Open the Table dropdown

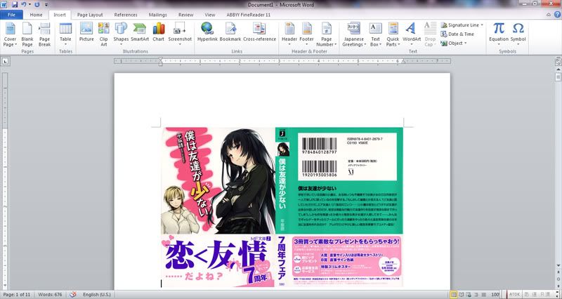click(65, 34)
